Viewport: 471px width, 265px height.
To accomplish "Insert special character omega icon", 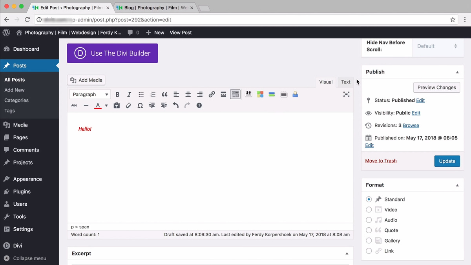I will tap(140, 106).
